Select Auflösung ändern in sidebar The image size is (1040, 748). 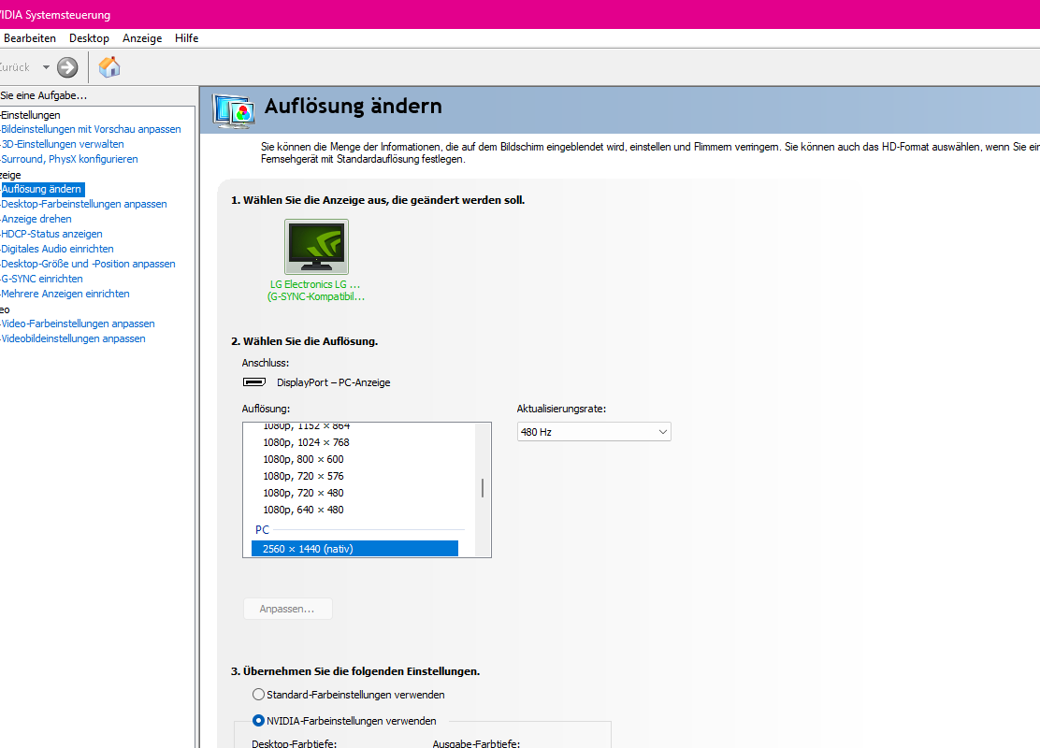tap(42, 189)
